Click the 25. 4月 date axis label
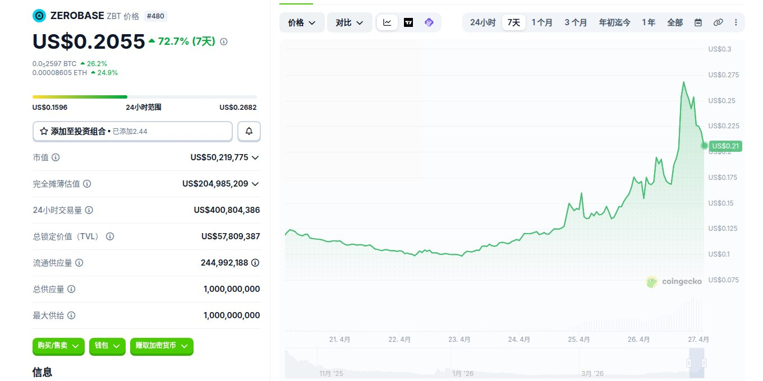Viewport: 763px width, 381px height. click(x=579, y=340)
